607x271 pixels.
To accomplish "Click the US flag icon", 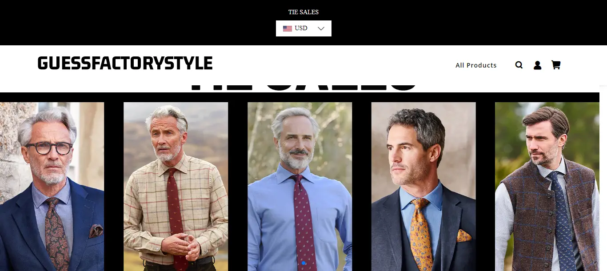I will (288, 28).
